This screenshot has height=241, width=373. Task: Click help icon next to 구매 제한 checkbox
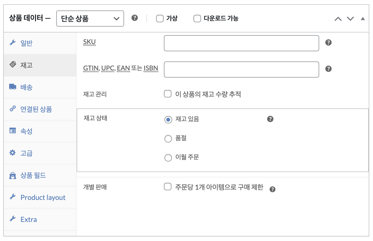click(x=272, y=189)
